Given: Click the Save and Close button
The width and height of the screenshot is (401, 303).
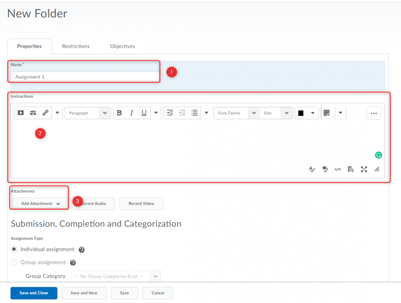Looking at the screenshot, I should 34,293.
